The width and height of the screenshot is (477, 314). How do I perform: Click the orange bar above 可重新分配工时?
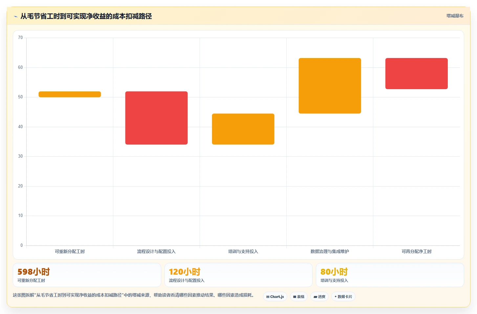point(70,94)
